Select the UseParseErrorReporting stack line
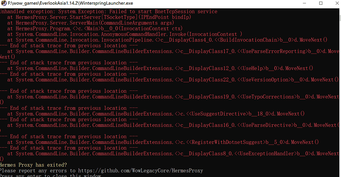 tap(173, 51)
